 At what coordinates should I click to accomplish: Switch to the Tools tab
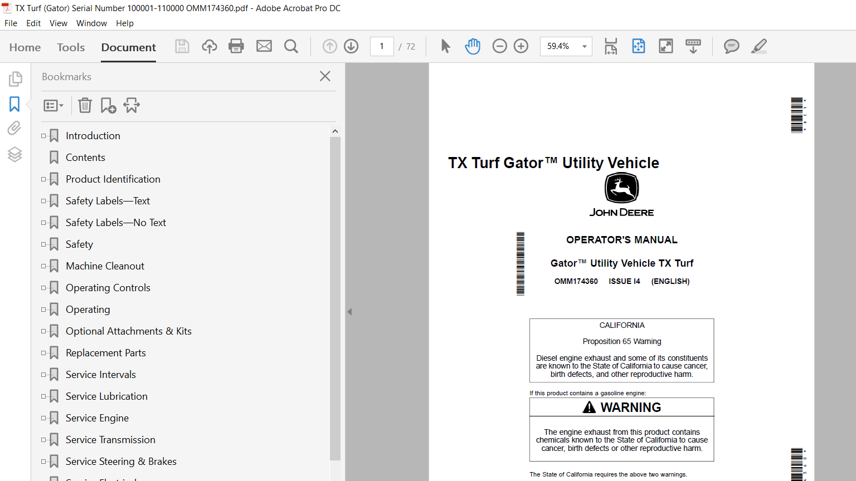[x=71, y=47]
